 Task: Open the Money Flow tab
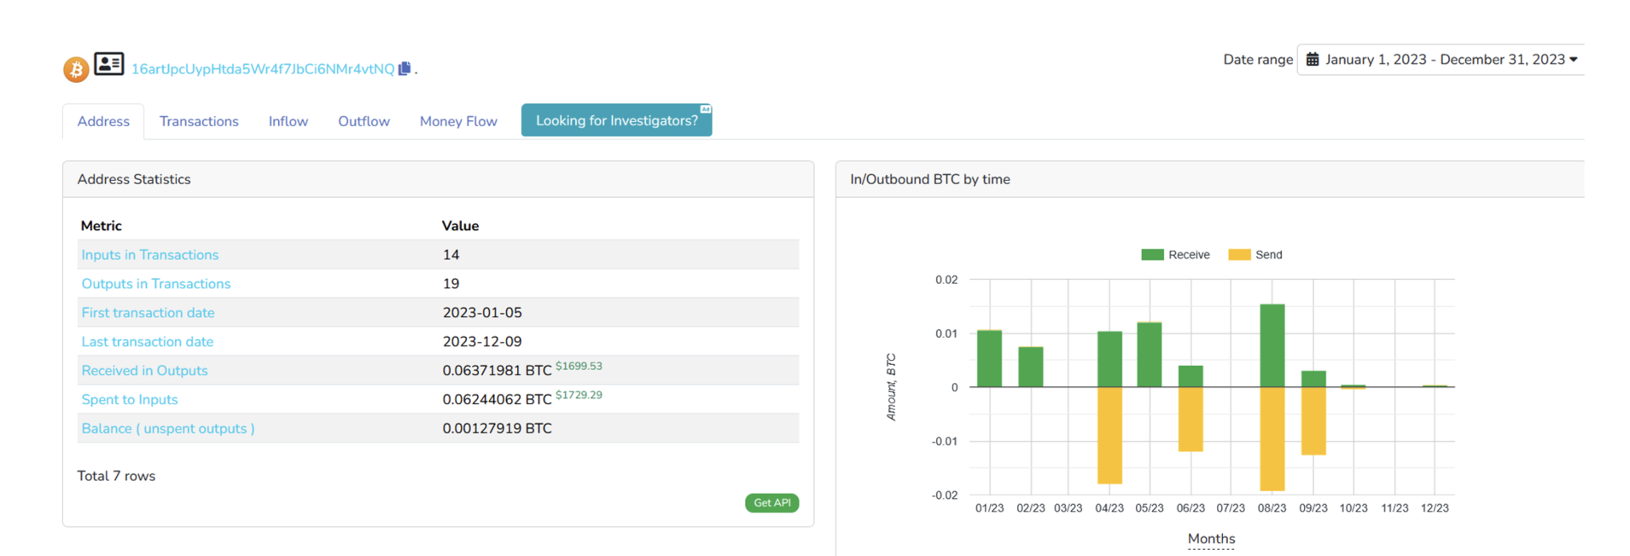point(458,121)
